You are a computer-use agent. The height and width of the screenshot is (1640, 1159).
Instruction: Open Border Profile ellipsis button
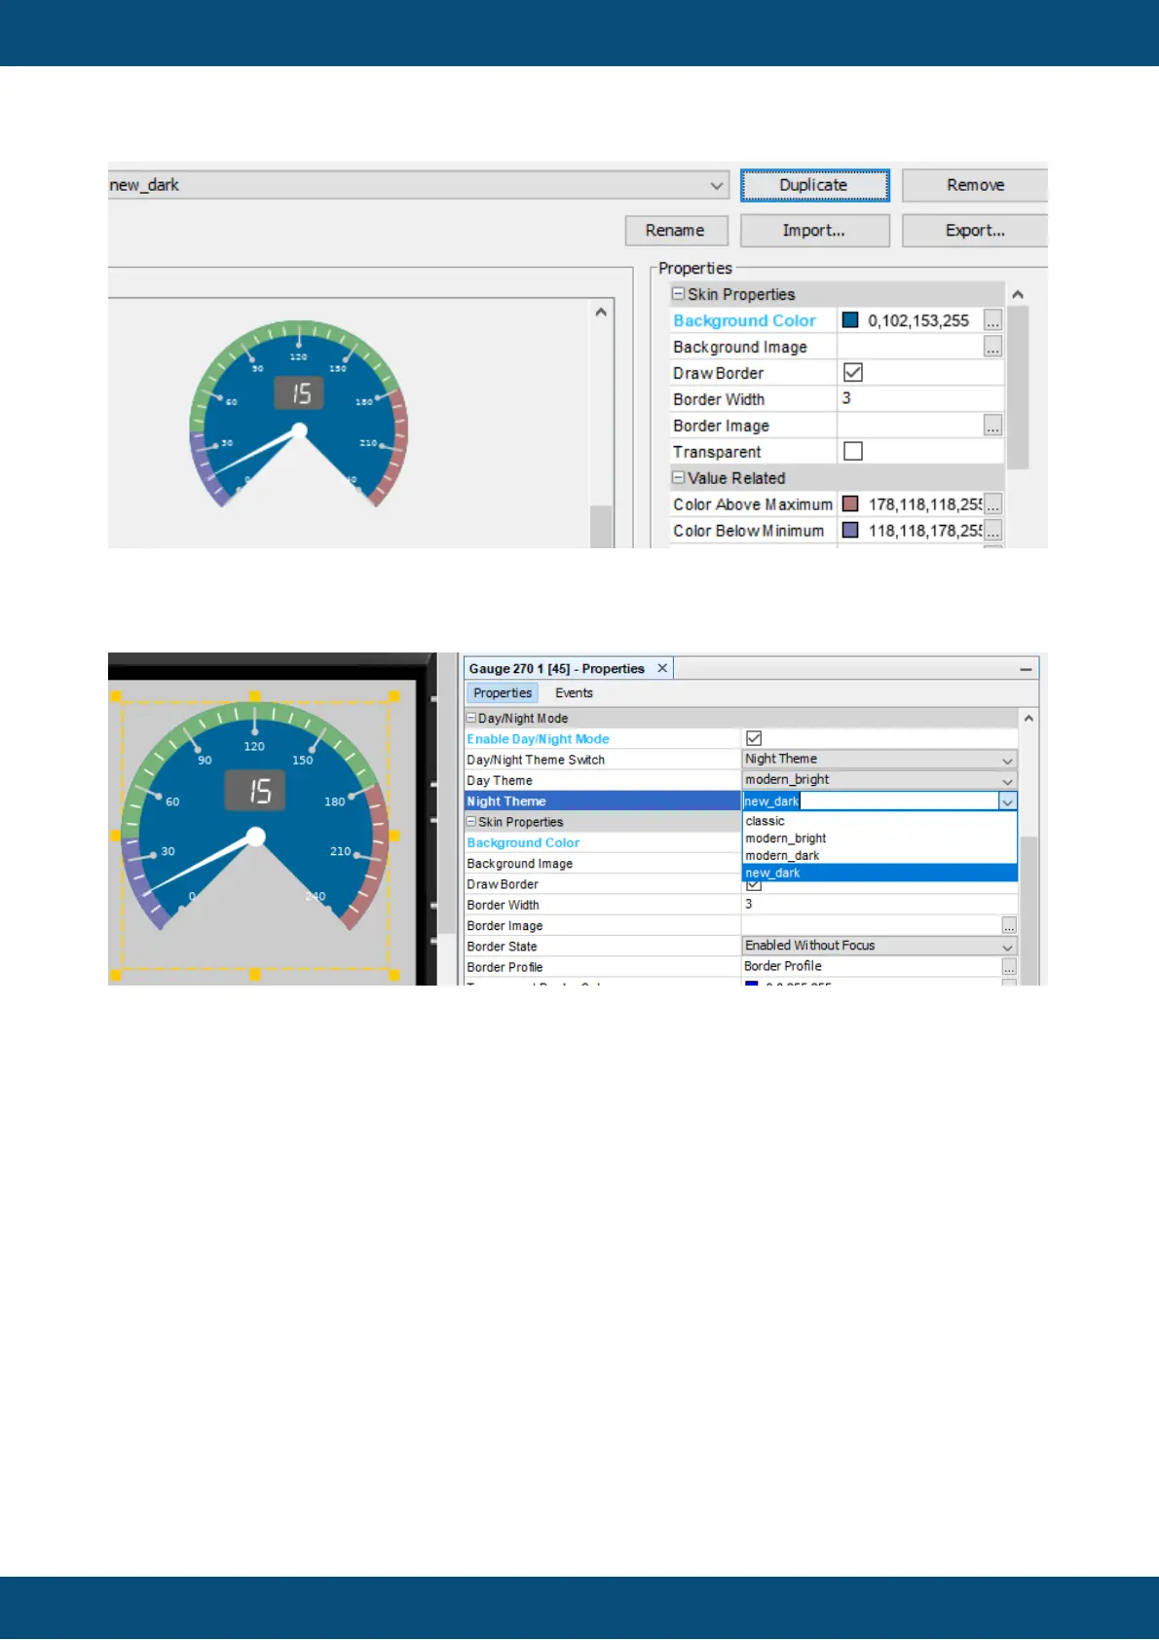tap(1009, 967)
